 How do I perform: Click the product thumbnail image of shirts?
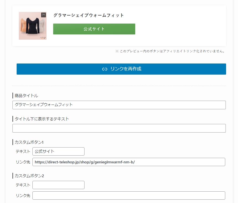33,26
